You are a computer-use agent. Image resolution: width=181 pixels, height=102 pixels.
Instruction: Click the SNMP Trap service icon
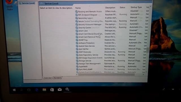(x=77, y=40)
